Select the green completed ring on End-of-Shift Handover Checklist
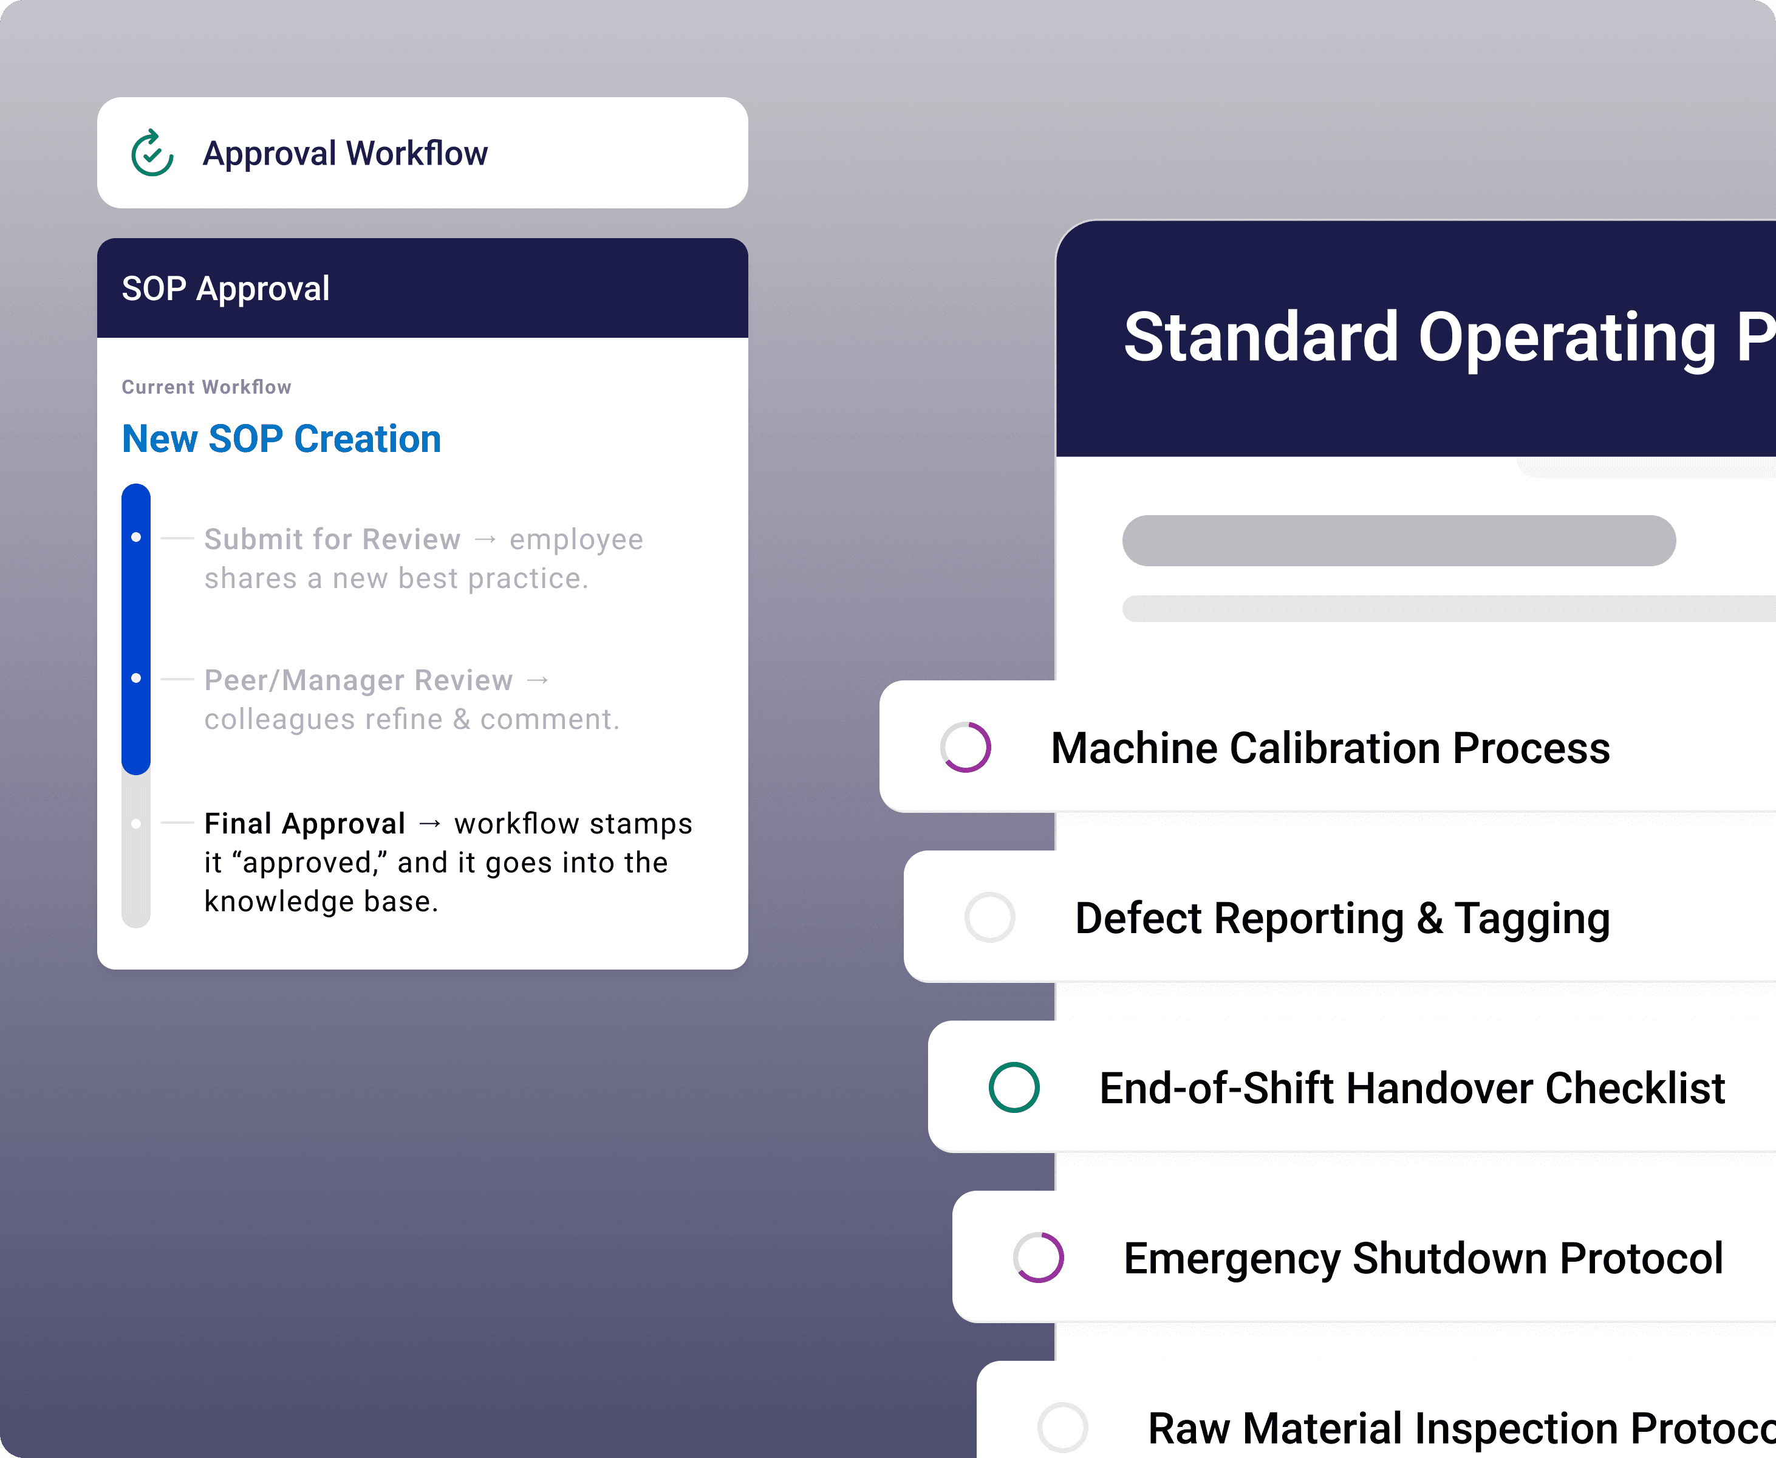 (1014, 1087)
